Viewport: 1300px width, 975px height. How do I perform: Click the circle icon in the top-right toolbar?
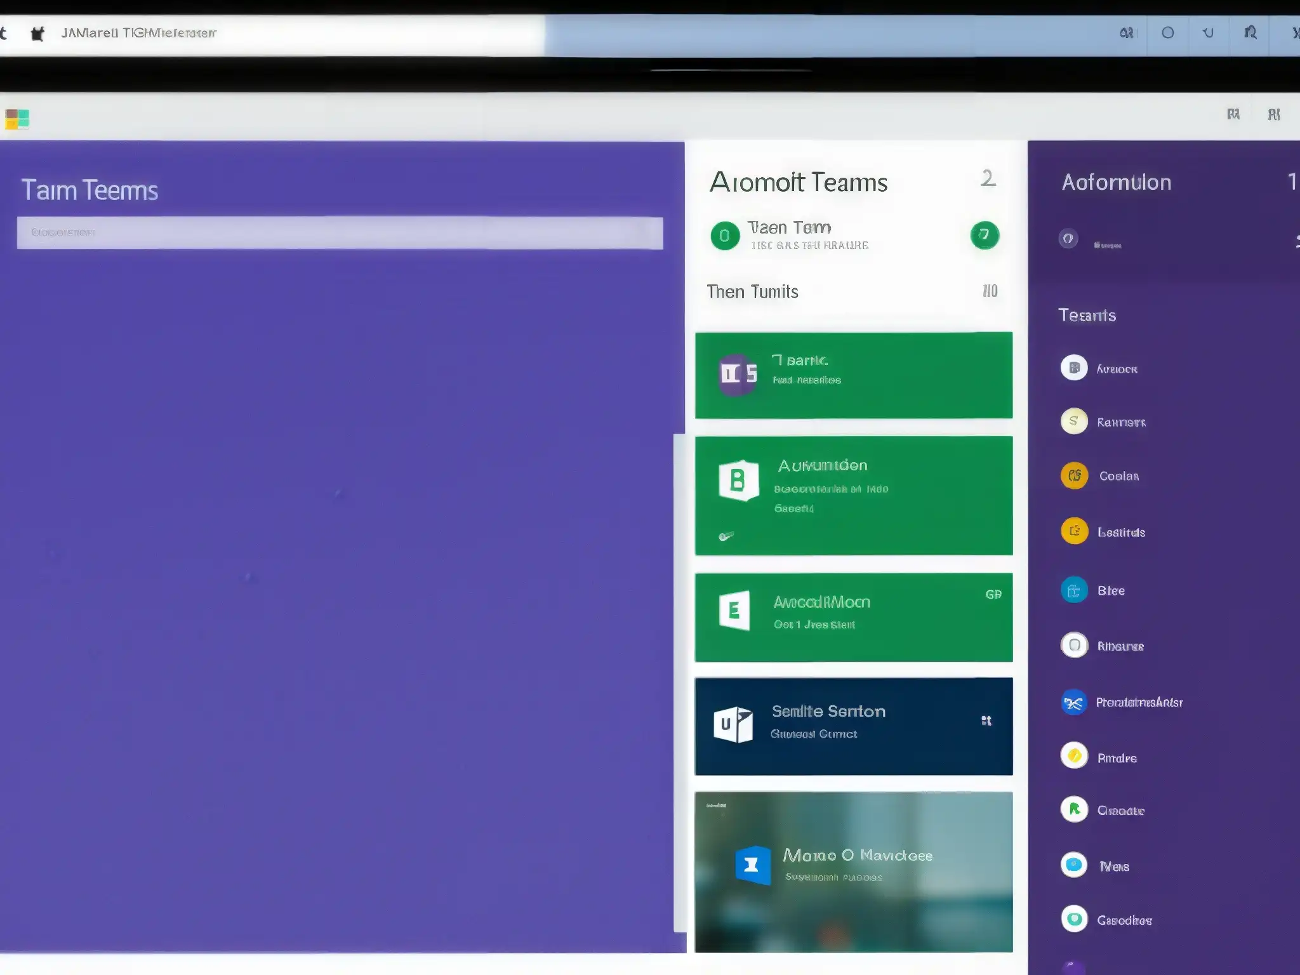point(1167,32)
